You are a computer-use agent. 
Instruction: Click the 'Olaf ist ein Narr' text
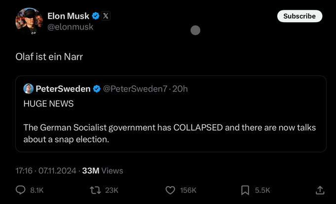[x=49, y=57]
